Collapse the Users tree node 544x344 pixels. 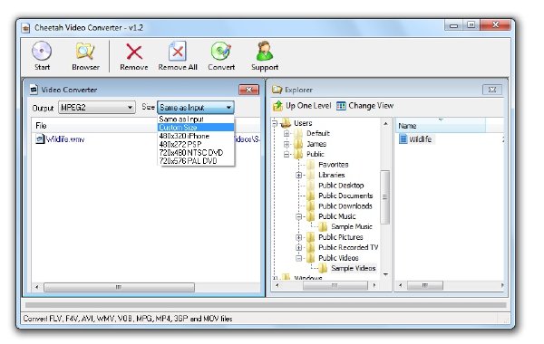[x=275, y=123]
